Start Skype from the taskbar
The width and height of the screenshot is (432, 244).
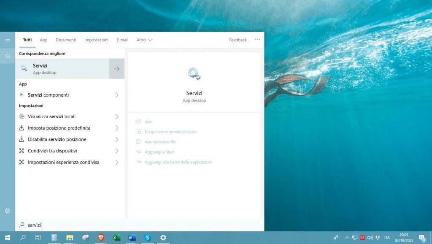coord(148,238)
